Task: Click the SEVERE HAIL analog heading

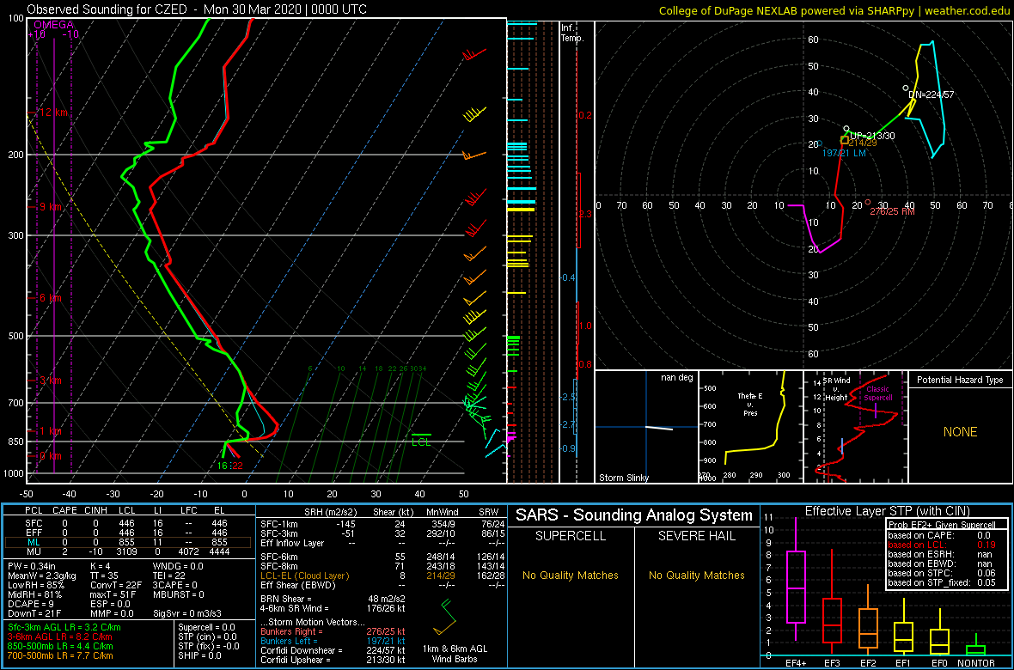Action: click(x=696, y=536)
